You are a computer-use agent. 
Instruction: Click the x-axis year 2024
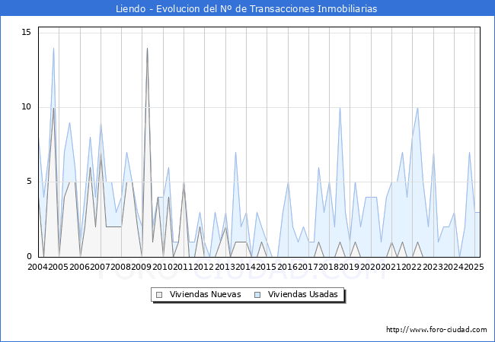click(x=453, y=267)
